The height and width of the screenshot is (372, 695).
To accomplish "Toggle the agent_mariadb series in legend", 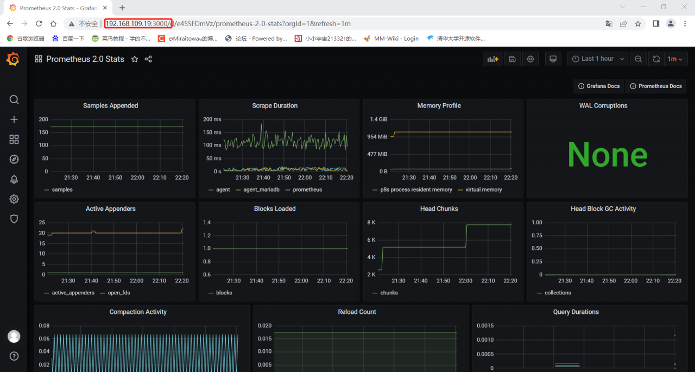I will pos(261,190).
